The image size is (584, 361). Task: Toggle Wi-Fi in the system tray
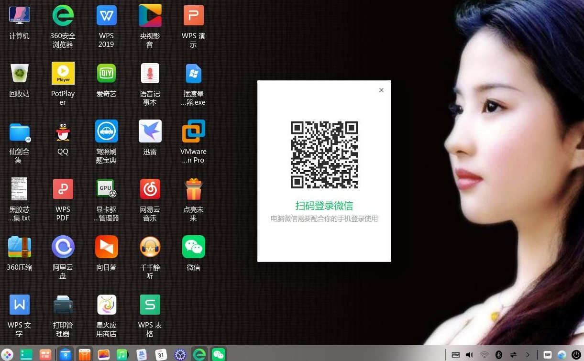tap(485, 354)
